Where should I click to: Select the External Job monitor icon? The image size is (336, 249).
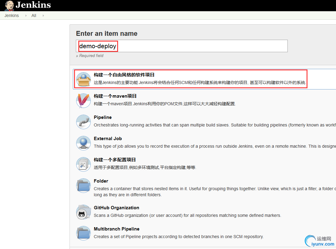coord(83,143)
